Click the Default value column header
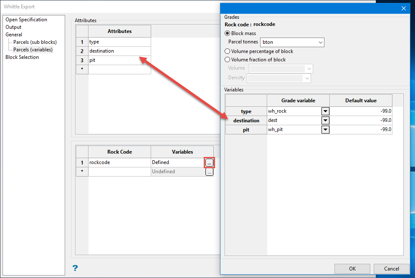The height and width of the screenshot is (278, 415). tap(361, 101)
